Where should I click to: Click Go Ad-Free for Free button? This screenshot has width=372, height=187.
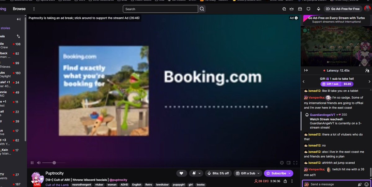tap(343, 9)
